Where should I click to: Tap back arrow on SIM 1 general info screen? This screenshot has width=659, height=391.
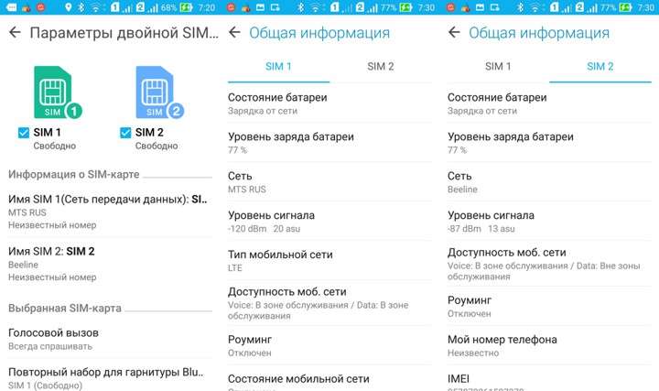[x=234, y=32]
